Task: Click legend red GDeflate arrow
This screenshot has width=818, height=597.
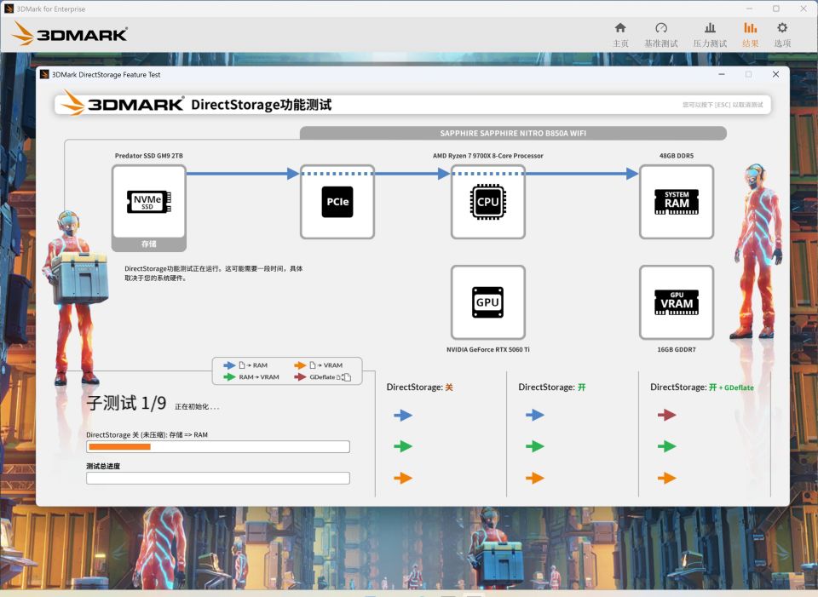Action: point(300,377)
